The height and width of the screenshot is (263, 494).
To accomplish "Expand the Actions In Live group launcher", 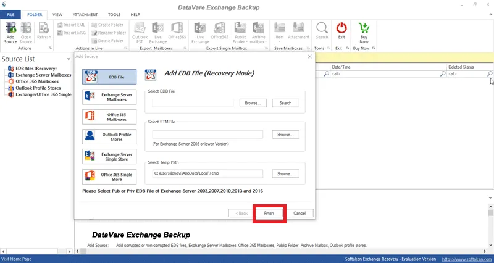I will click(126, 48).
